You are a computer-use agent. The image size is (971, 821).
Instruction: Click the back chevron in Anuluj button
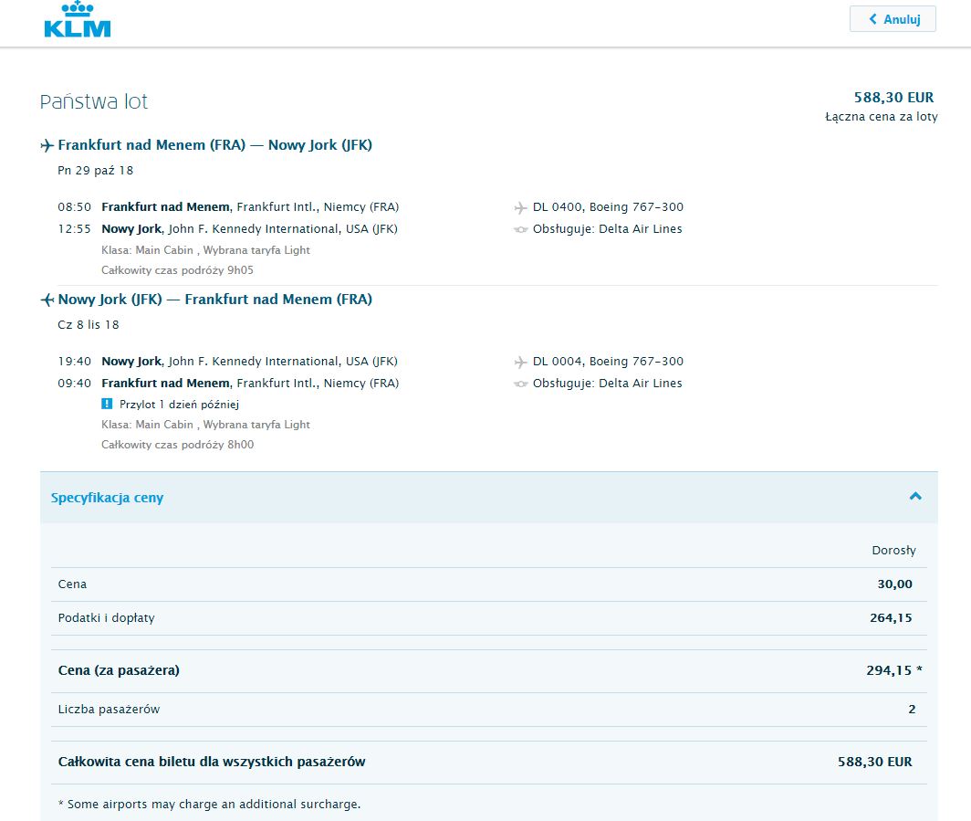(x=872, y=19)
